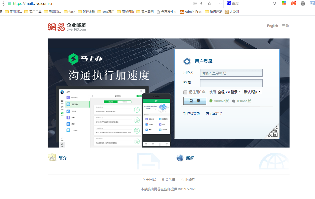
Task: Click the QR code icon in address bar
Action: (x=195, y=3)
